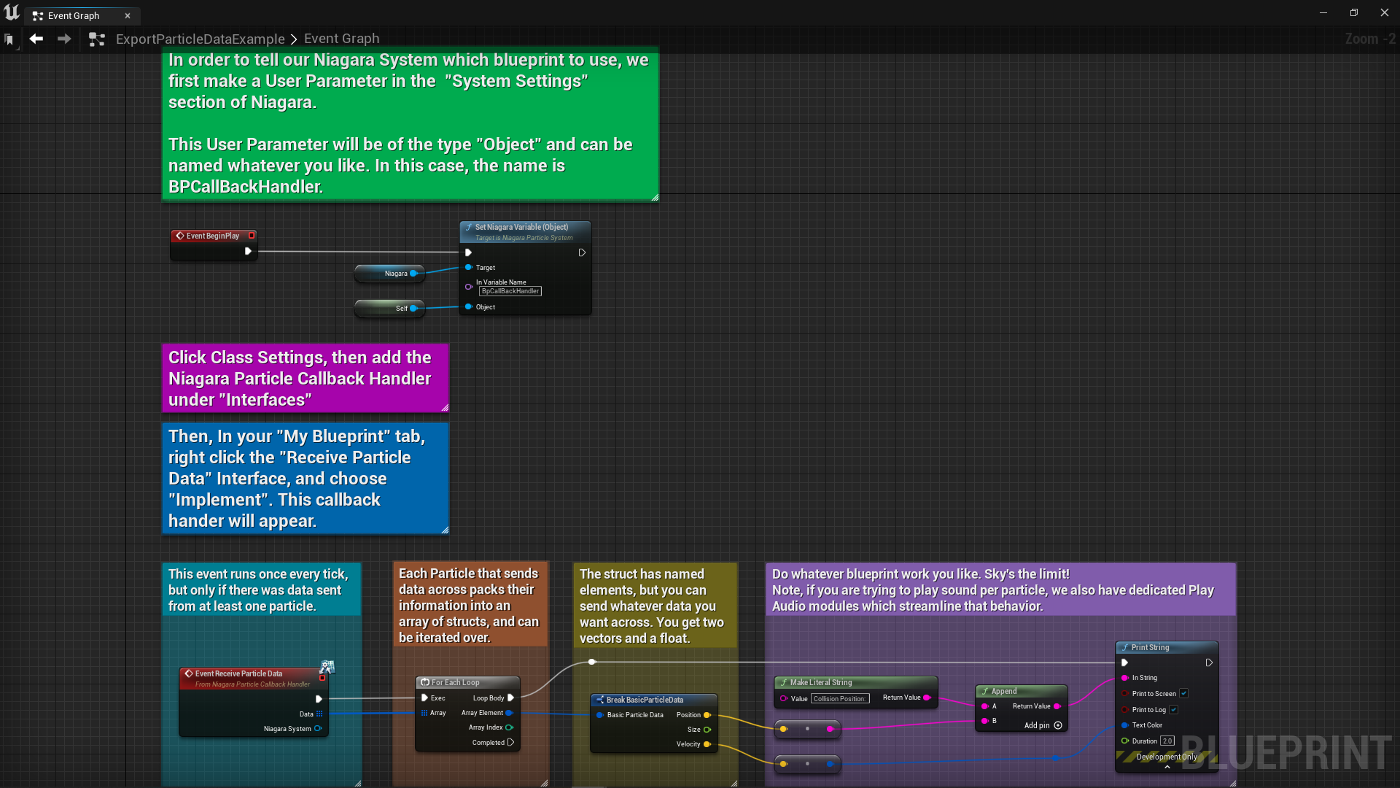Viewport: 1400px width, 788px height.
Task: Click the In String input pin
Action: tap(1124, 678)
